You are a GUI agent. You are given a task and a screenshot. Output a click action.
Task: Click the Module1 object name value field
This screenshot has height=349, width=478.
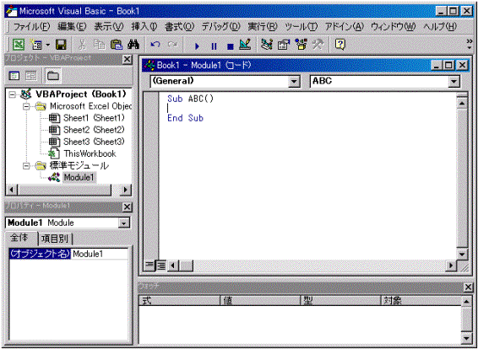pos(100,254)
